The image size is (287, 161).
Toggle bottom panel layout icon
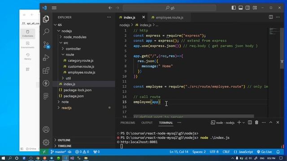[240, 8]
